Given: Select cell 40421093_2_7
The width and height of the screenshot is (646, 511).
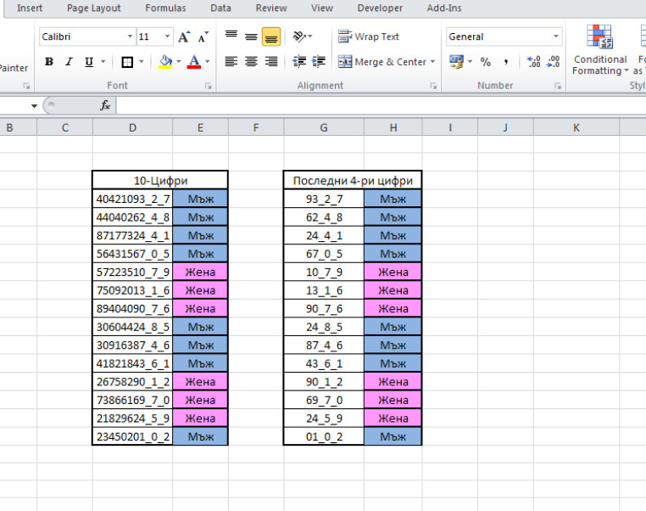Looking at the screenshot, I should point(132,199).
